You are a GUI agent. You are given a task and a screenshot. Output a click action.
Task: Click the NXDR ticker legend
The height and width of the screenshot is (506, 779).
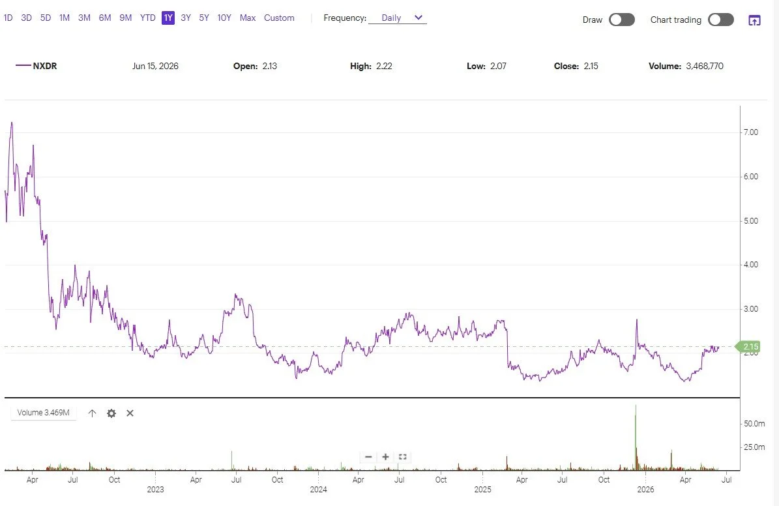tap(37, 66)
